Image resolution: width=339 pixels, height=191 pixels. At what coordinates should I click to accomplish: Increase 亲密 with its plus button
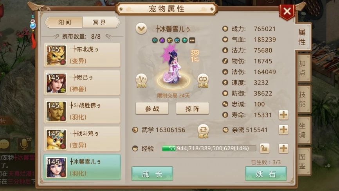click(x=283, y=130)
